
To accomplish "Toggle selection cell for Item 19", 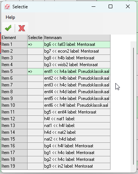I will [35, 166].
